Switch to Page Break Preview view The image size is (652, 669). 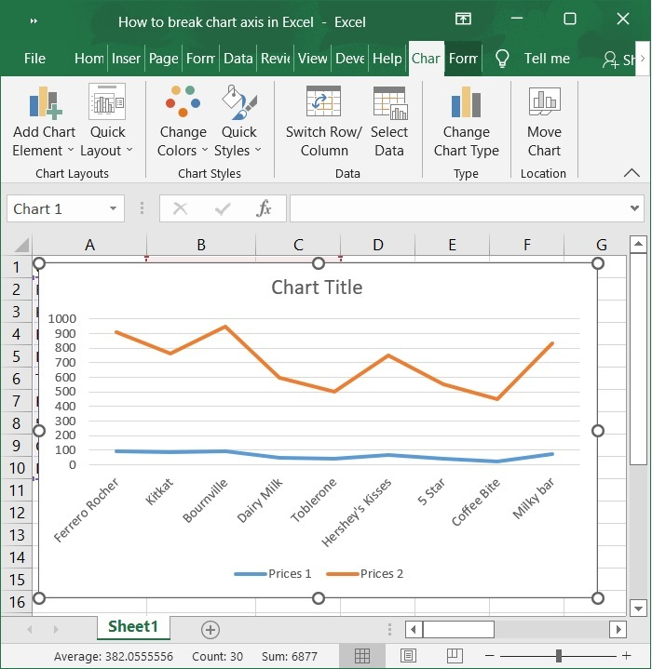pos(453,656)
